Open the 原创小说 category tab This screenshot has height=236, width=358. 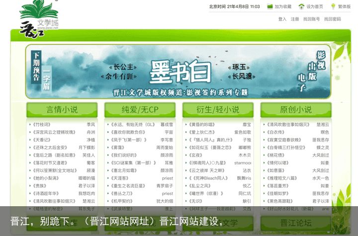pos(296,110)
